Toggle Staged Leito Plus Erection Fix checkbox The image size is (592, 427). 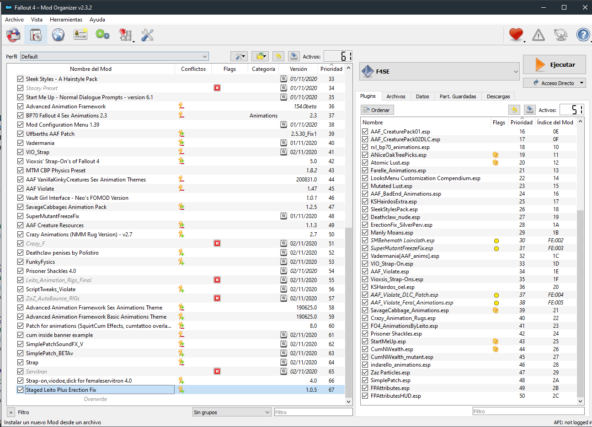[20, 390]
